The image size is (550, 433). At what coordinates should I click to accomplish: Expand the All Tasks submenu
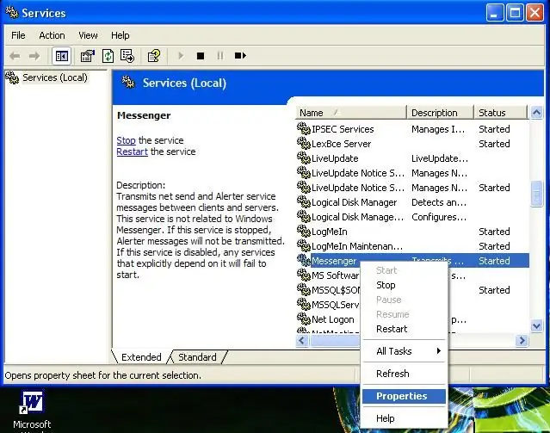pyautogui.click(x=404, y=351)
